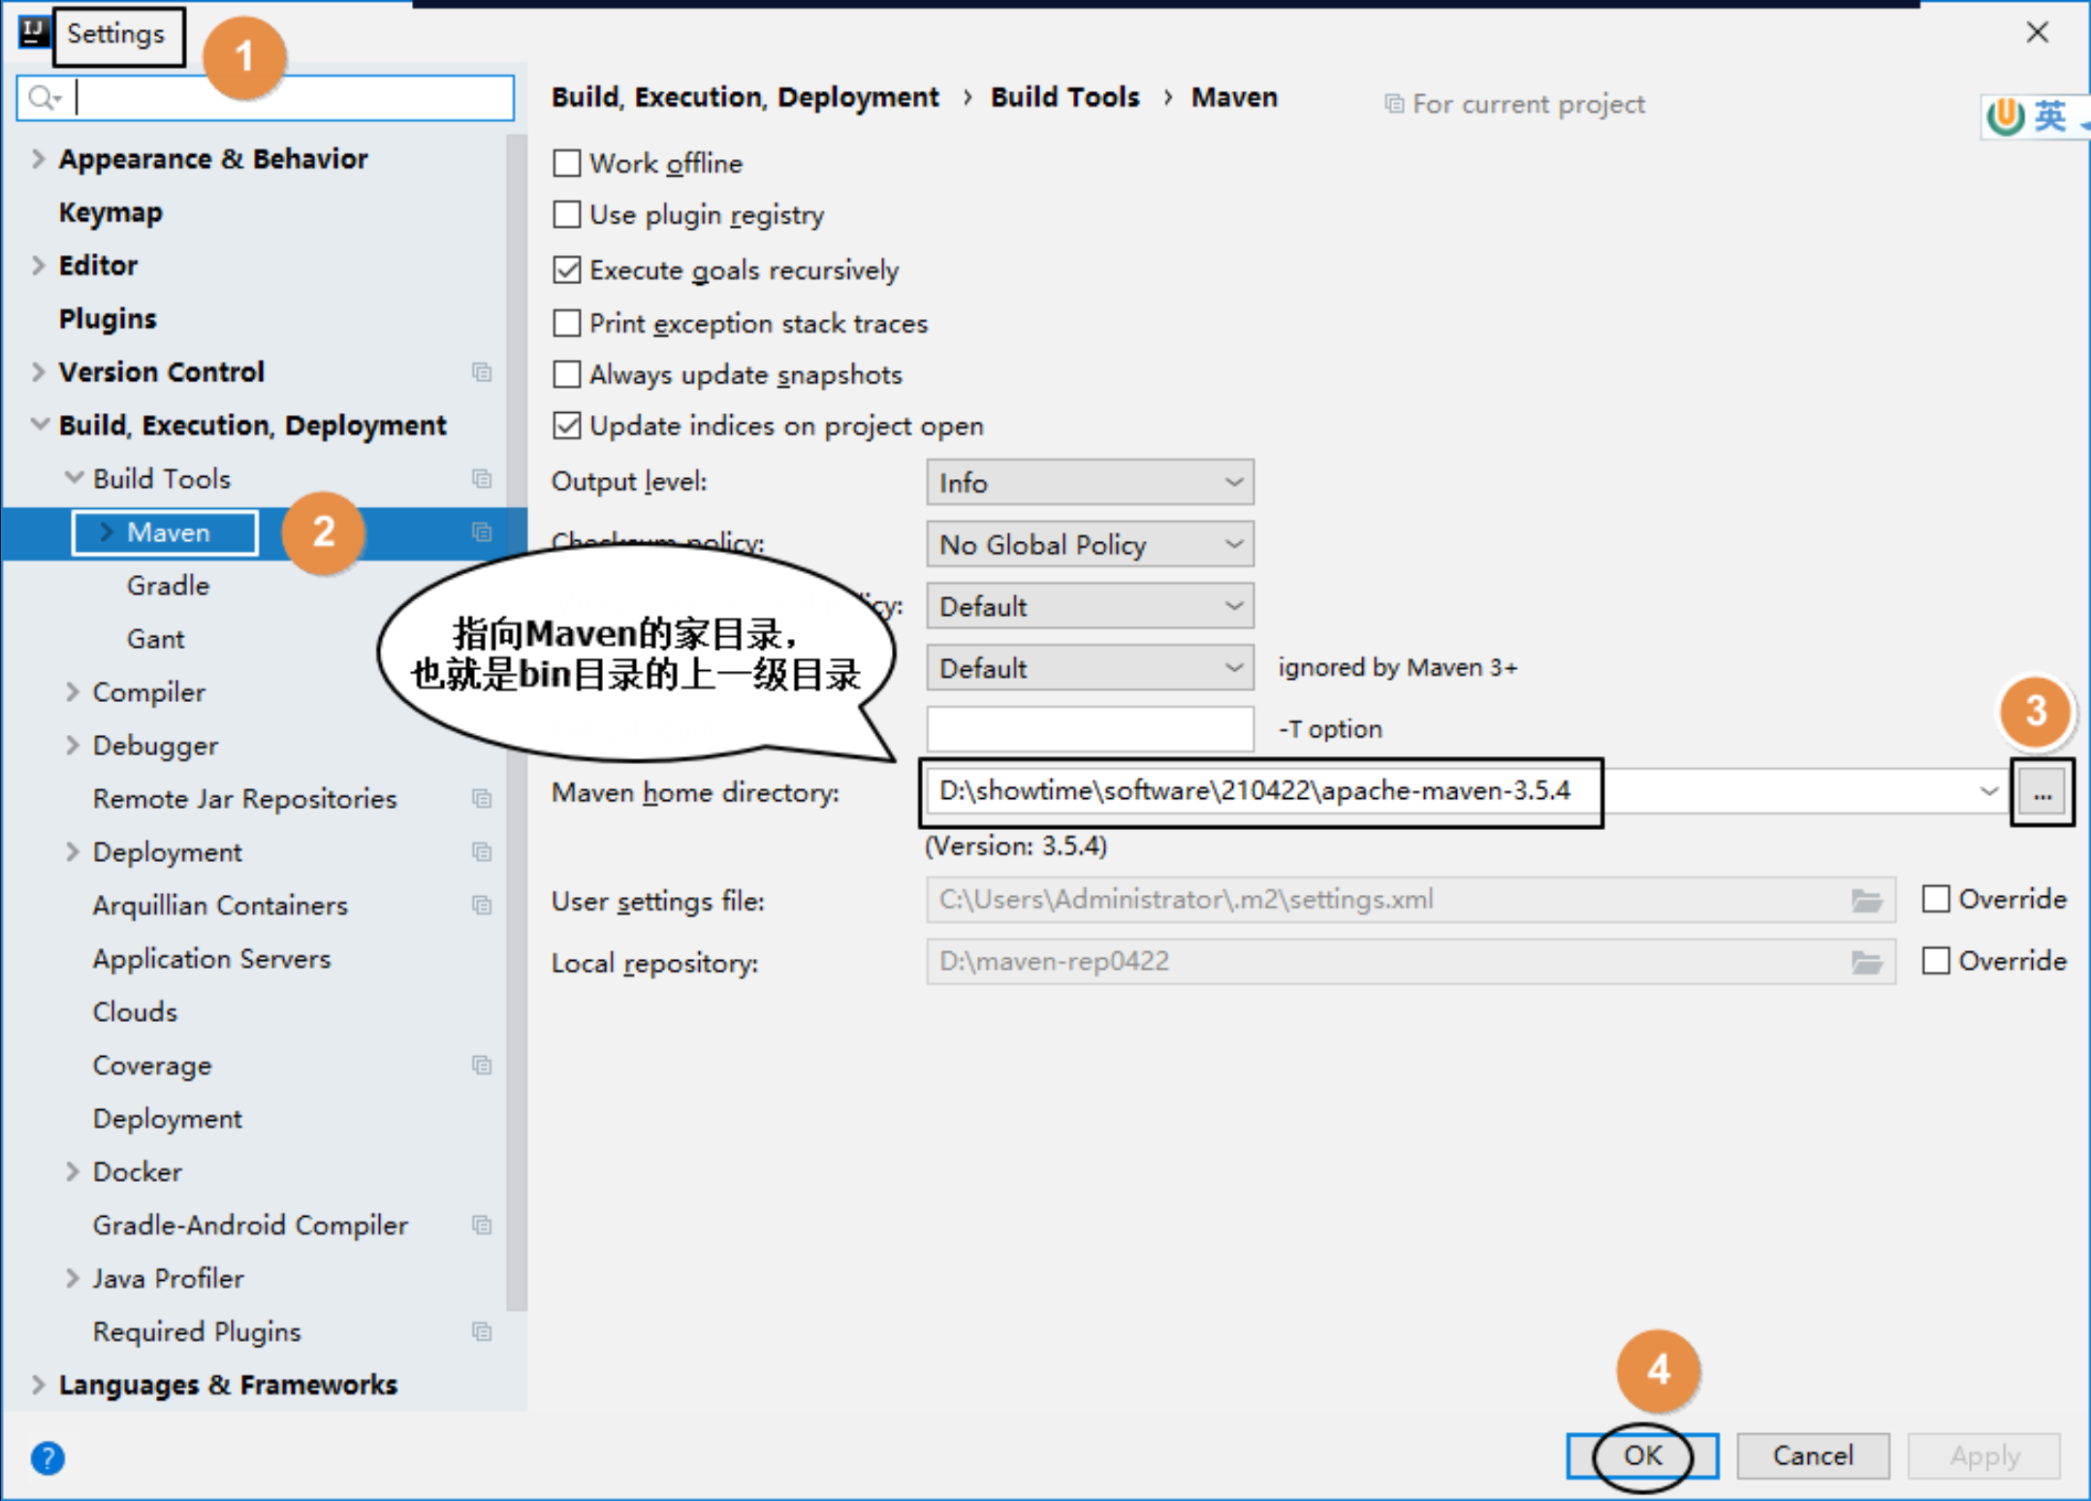Uncheck Execute goals recursively
Screen dimensions: 2091x1501
567,270
